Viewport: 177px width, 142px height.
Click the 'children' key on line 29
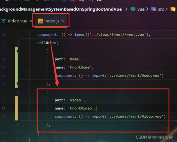point(46,43)
